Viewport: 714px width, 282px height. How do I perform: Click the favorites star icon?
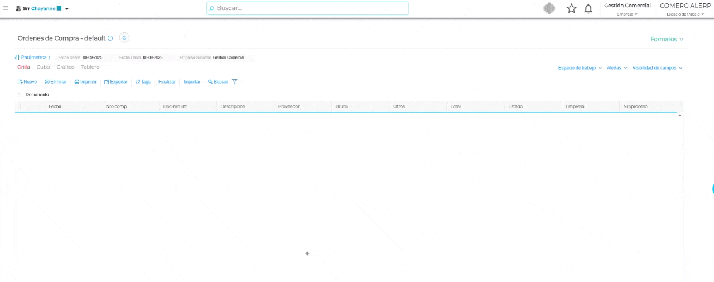pos(572,8)
